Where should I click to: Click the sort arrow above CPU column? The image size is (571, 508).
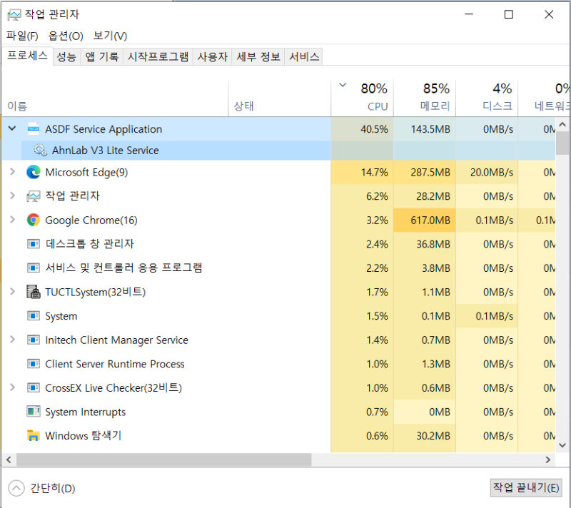pyautogui.click(x=343, y=85)
